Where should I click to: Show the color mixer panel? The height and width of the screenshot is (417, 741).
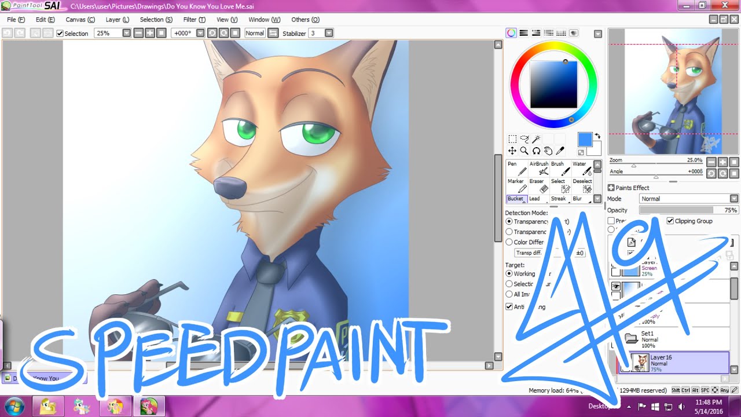(549, 33)
